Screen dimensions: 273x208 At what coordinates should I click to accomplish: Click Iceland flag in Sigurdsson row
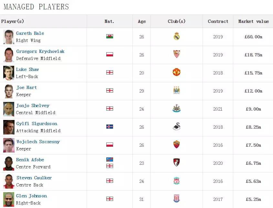[x=110, y=127]
